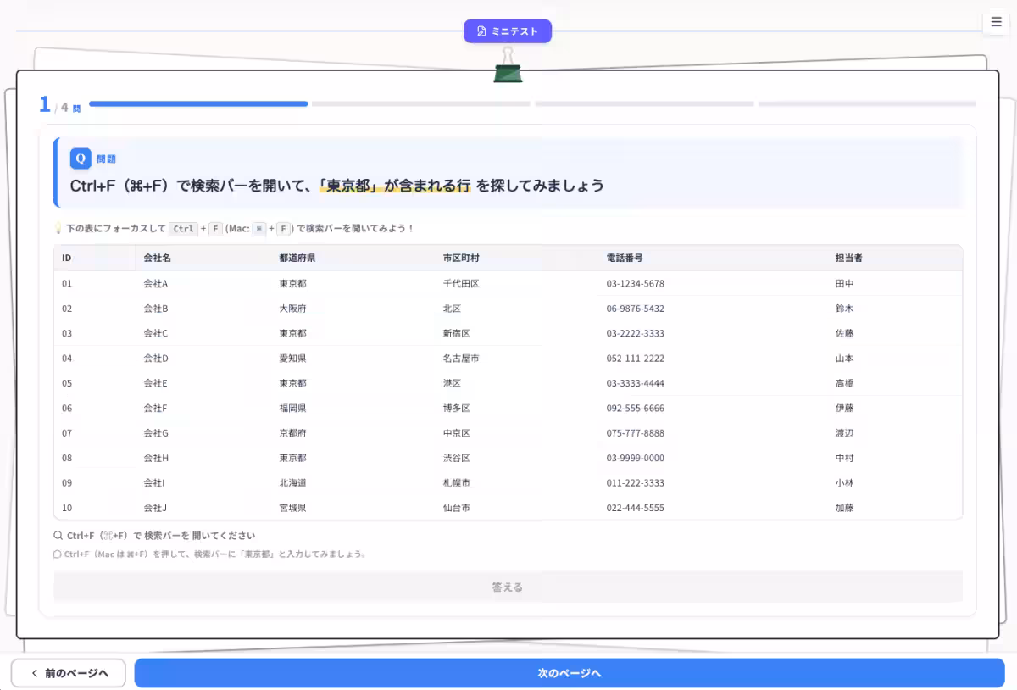
Task: Click phone number 03-2222-3333
Action: tap(636, 333)
